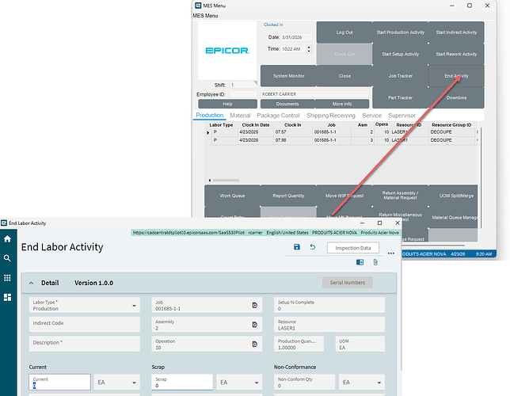Click the undo icon beside Save
The width and height of the screenshot is (510, 396).
tap(313, 247)
